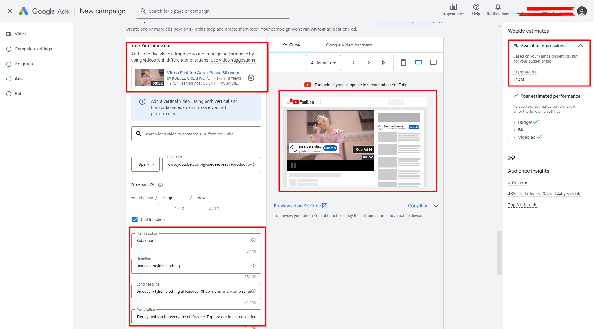This screenshot has height=329, width=594.
Task: Open the https:// protocol dropdown
Action: pyautogui.click(x=145, y=164)
